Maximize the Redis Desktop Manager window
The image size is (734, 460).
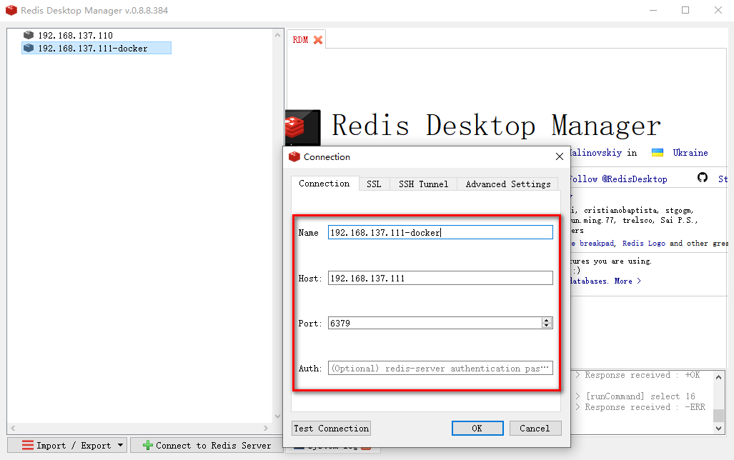[685, 10]
